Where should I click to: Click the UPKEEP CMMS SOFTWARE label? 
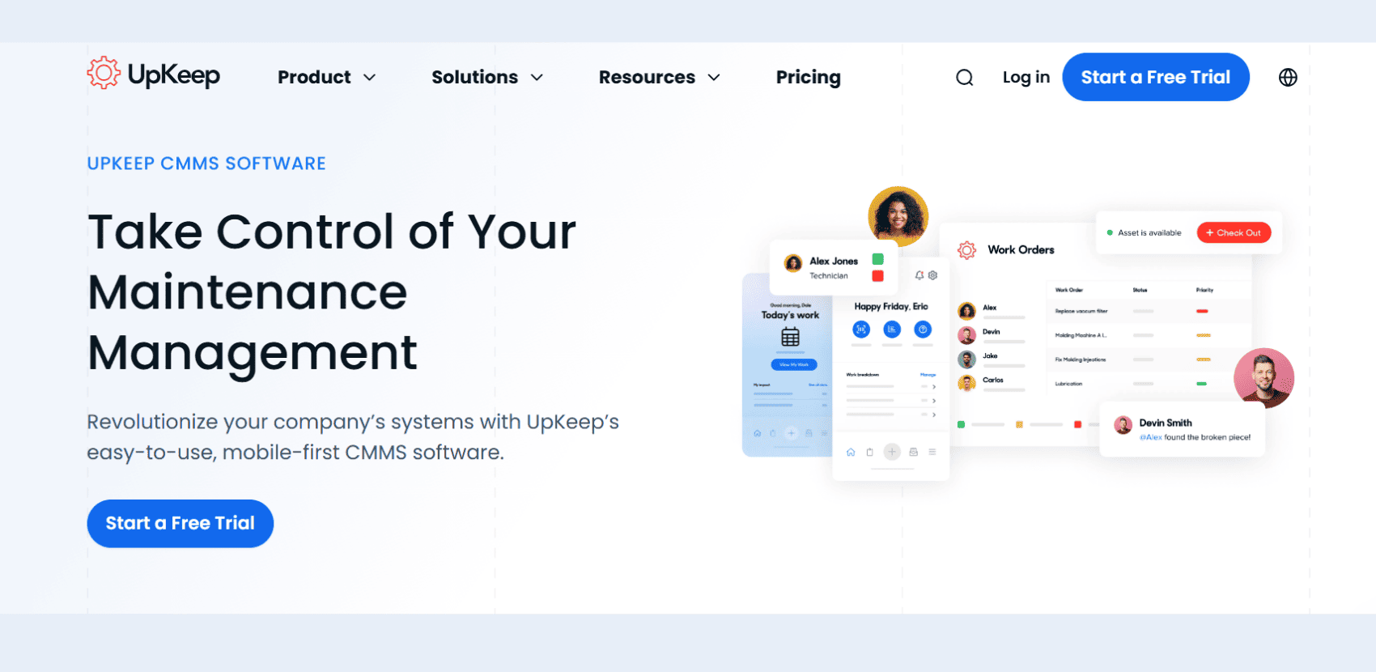pyautogui.click(x=206, y=164)
